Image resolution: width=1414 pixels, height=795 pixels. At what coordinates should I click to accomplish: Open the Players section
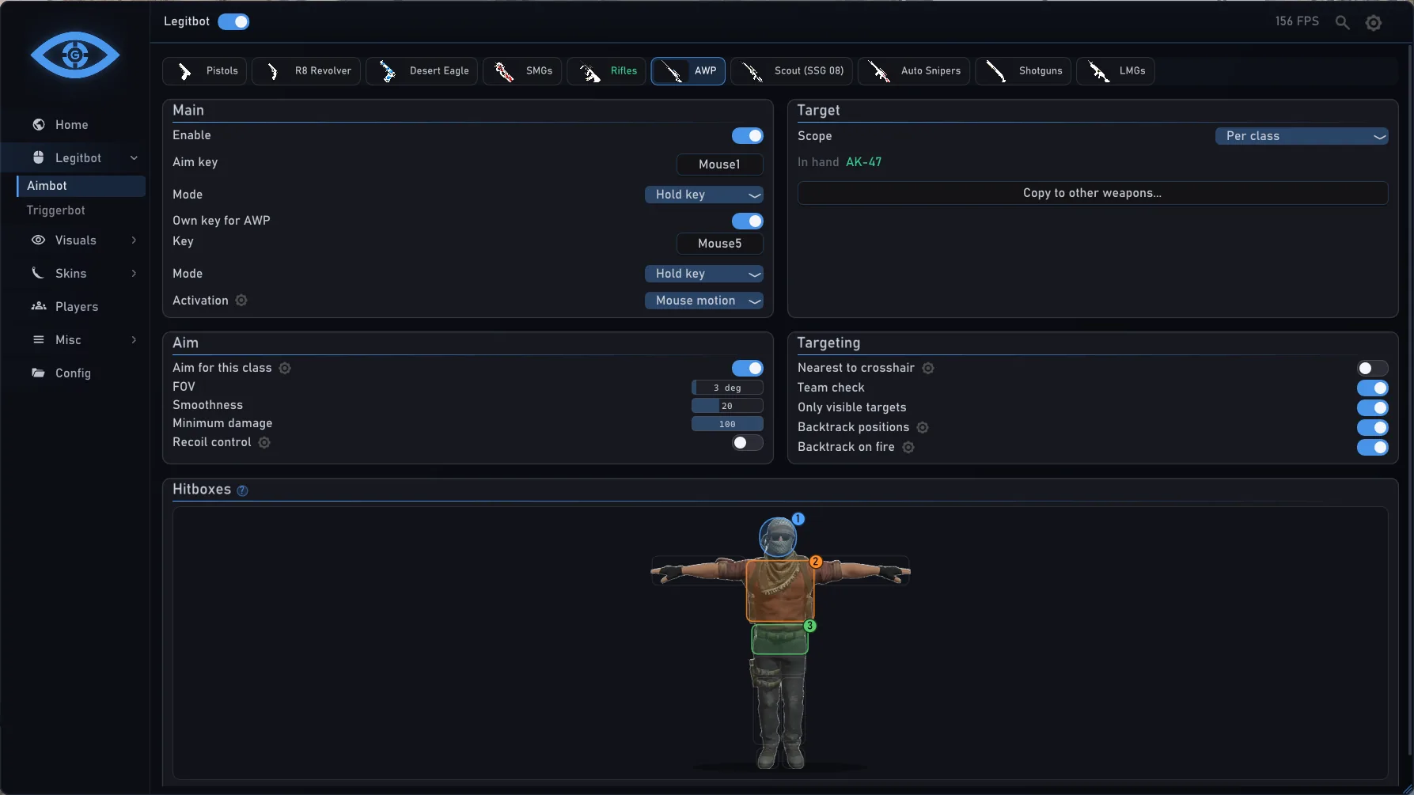click(75, 307)
